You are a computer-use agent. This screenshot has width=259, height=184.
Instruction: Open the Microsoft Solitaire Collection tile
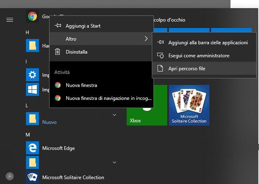pyautogui.click(x=189, y=105)
